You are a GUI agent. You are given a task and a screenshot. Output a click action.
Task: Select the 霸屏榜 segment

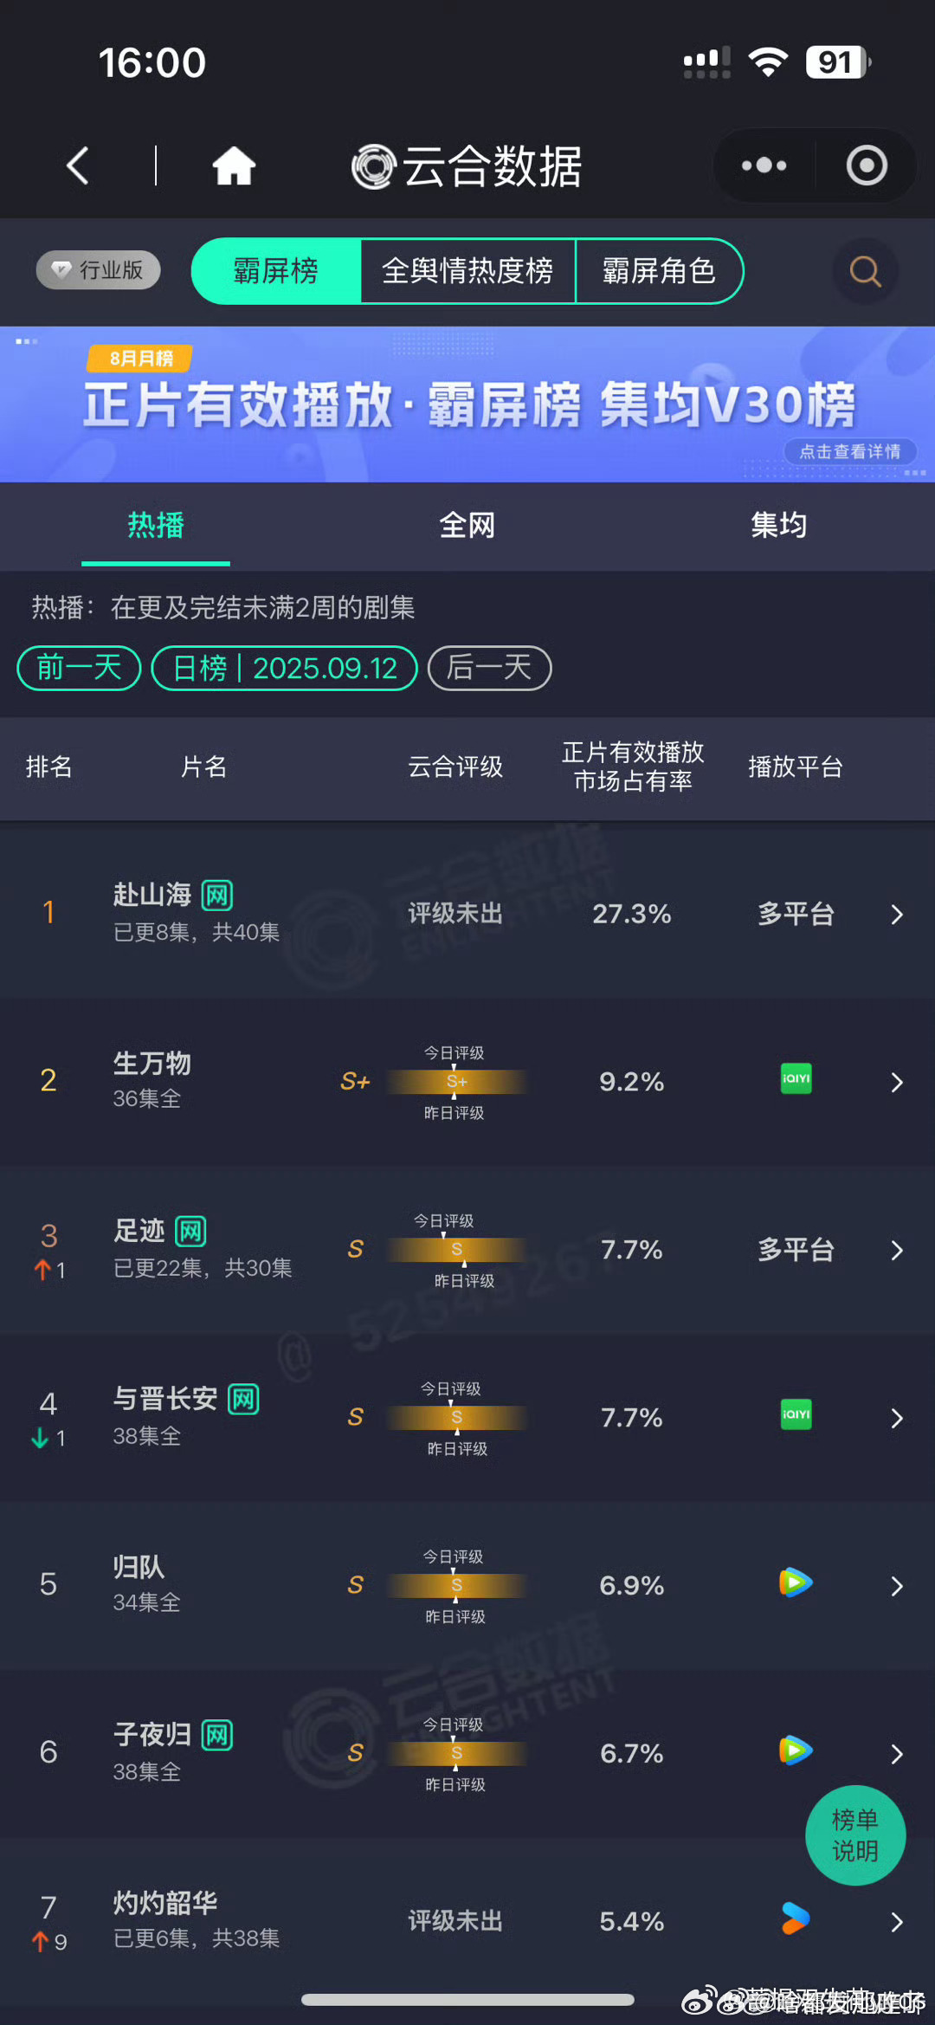pos(275,271)
